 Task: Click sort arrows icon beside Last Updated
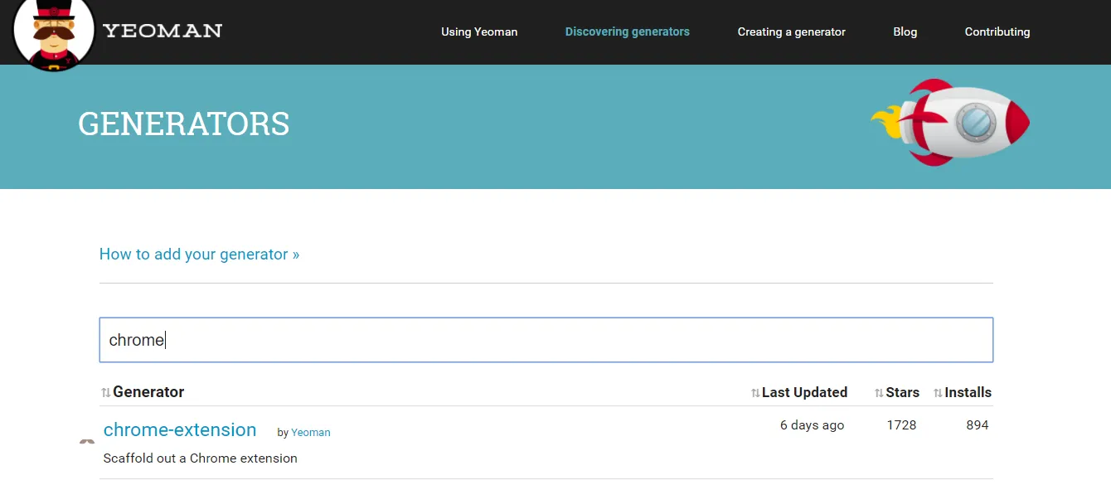point(755,393)
